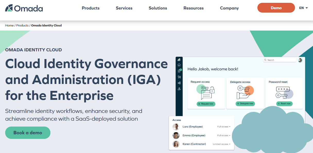Click the orange Demo button

pos(276,8)
